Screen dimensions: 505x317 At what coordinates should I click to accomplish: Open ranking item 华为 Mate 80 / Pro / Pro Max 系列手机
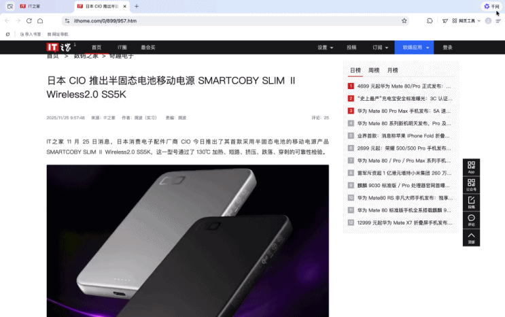click(x=404, y=161)
